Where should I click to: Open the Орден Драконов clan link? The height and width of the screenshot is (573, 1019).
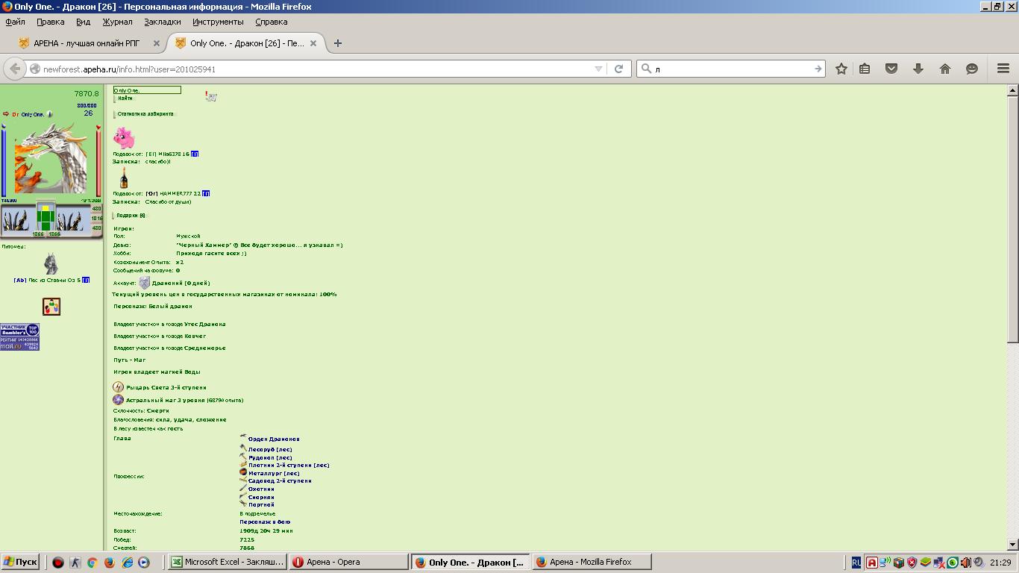click(273, 439)
